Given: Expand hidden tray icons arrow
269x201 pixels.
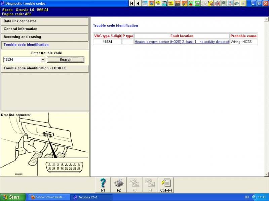Looking at the screenshot, I should pos(254,197).
